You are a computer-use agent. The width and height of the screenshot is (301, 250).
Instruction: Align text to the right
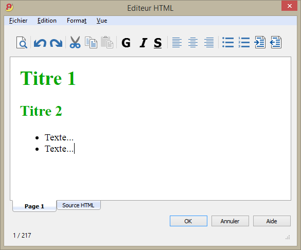(x=209, y=42)
